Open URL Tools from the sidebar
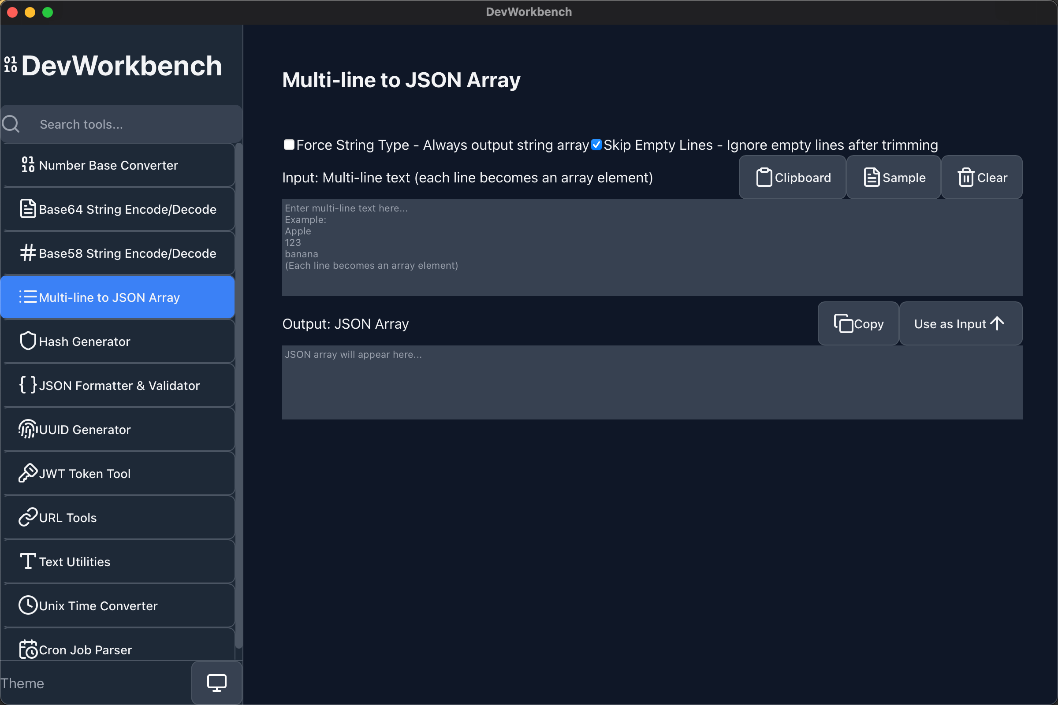Viewport: 1058px width, 705px height. [118, 517]
